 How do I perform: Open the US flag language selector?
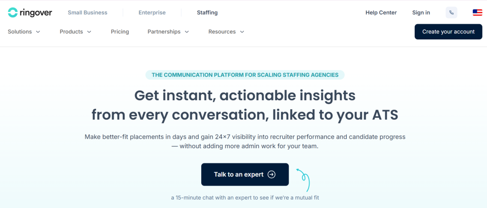477,13
